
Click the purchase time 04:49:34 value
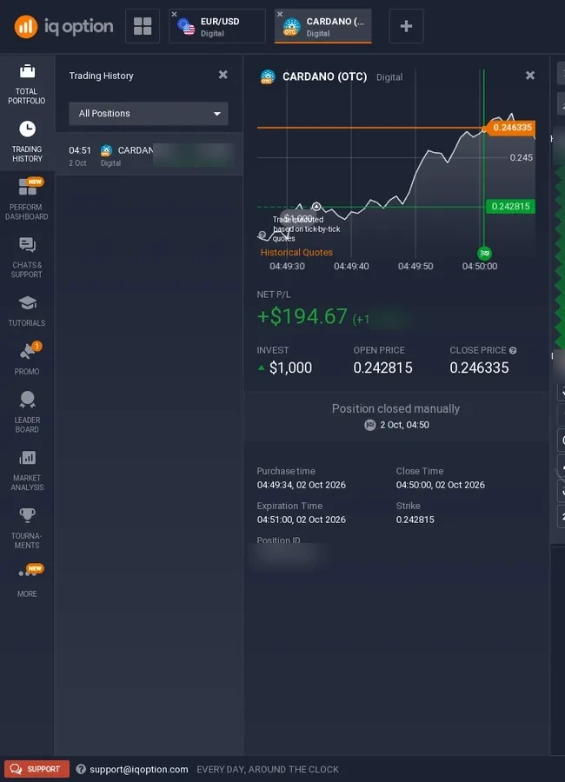(x=301, y=485)
